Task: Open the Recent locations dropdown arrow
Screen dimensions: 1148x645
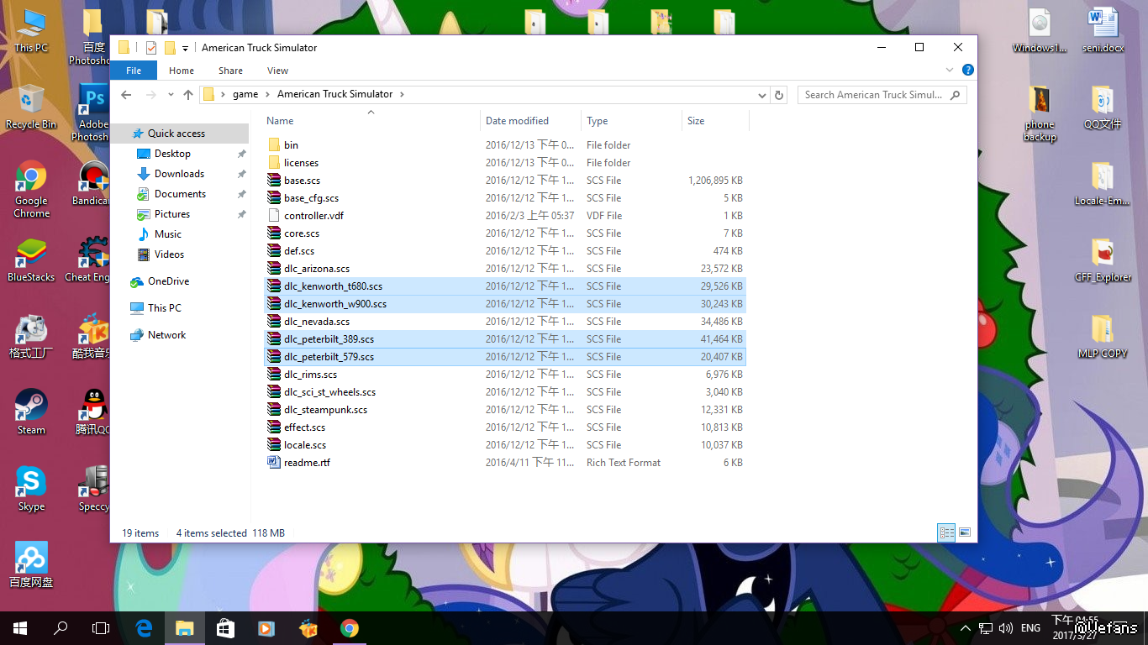Action: point(171,95)
